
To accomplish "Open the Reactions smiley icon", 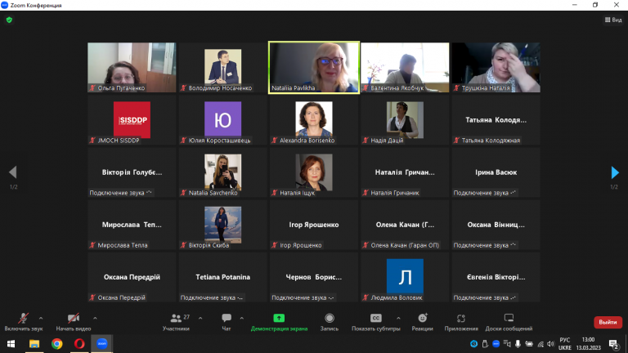I will tap(423, 318).
